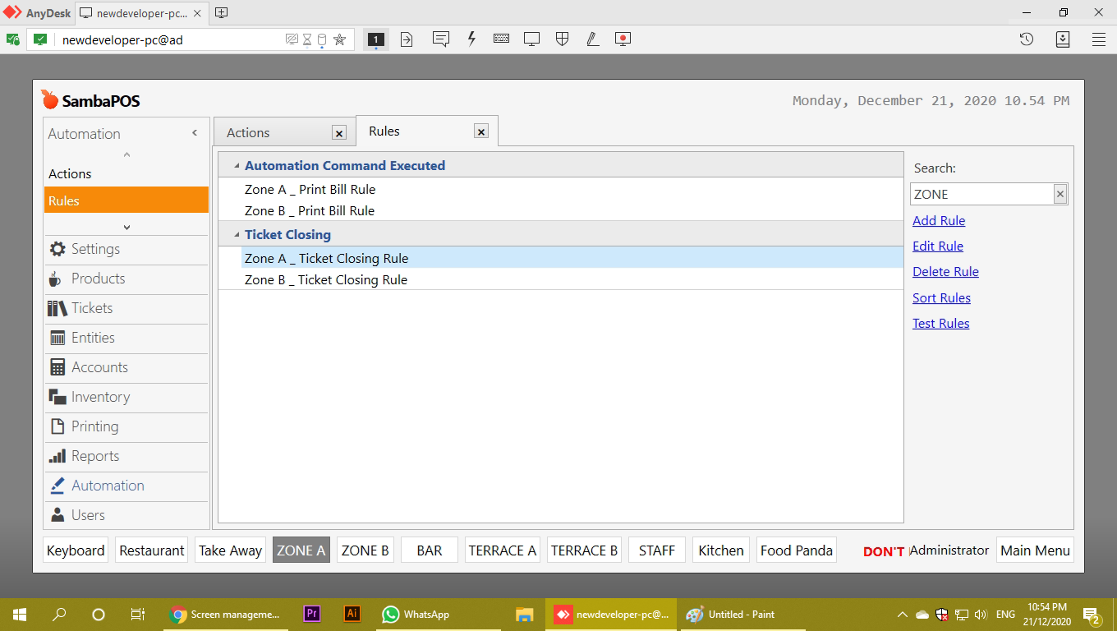Screen dimensions: 1117x631
Task: Click the Take Away button
Action: [x=230, y=550]
